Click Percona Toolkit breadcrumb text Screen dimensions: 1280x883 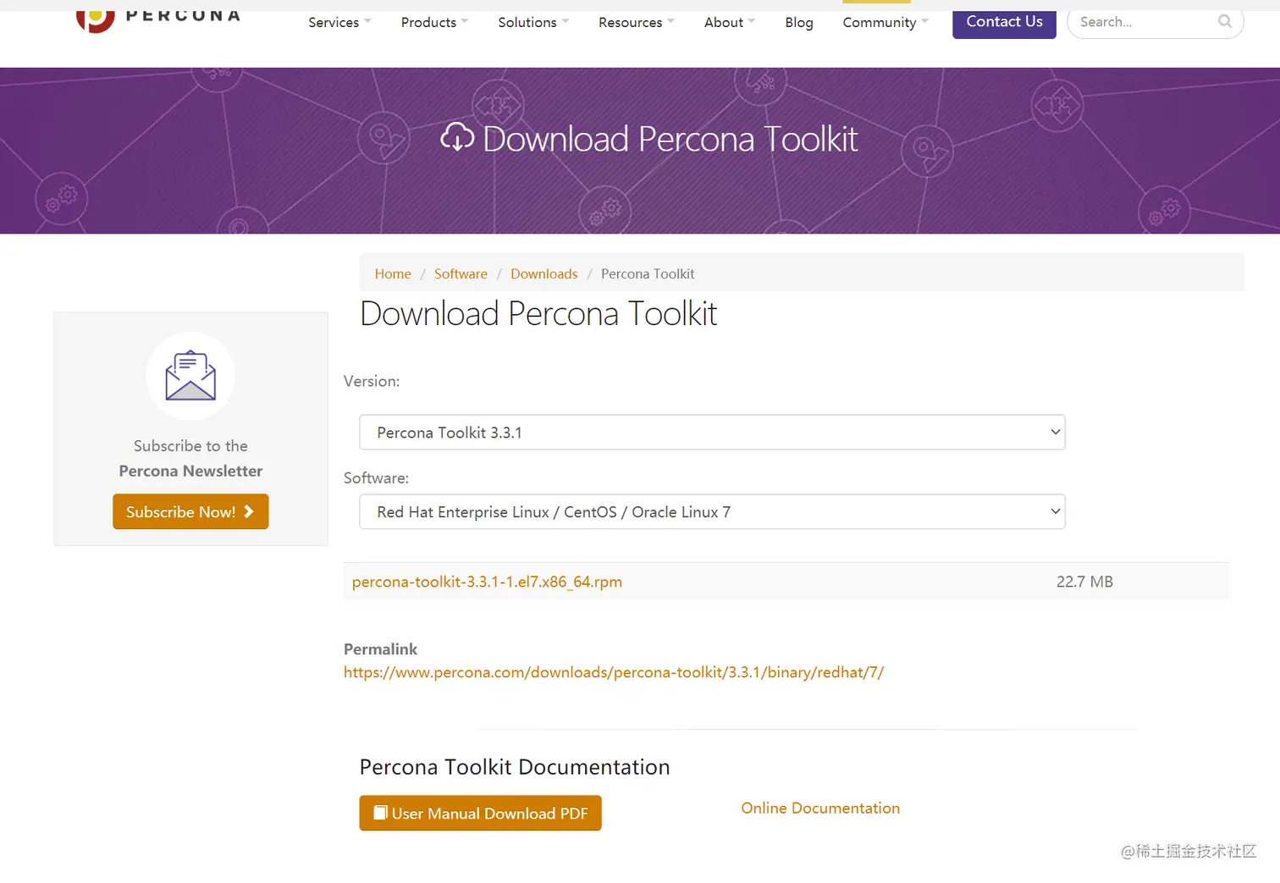648,273
